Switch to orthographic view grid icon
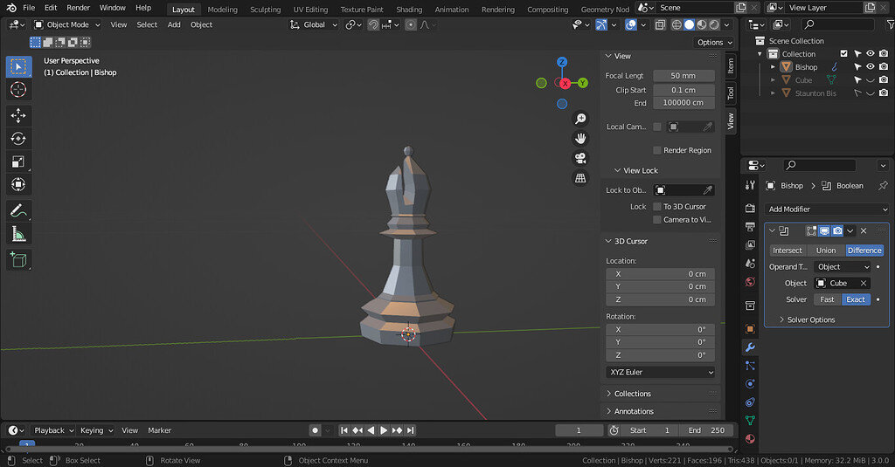 [579, 178]
